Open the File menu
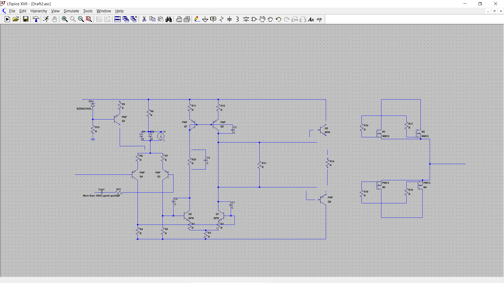This screenshot has width=504, height=283. pos(12,11)
